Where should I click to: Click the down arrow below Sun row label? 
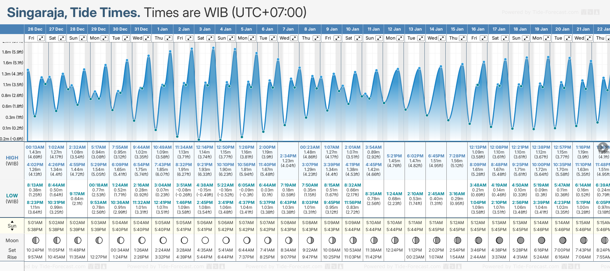pos(12,230)
